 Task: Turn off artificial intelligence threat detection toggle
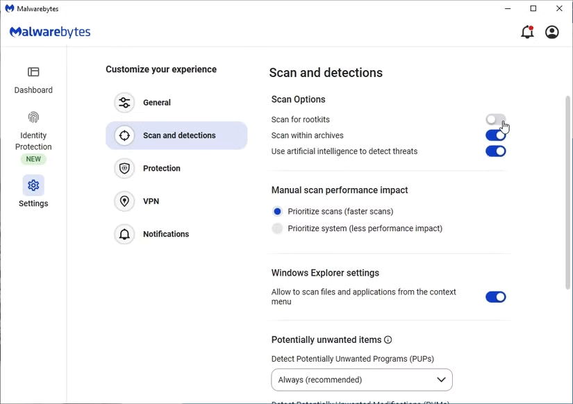[x=495, y=151]
